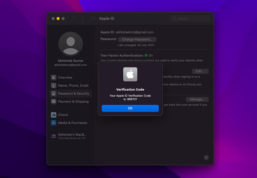Screen dimensions: 257x178
Task: Click the lock icon for Password & Security
Action: [53, 93]
